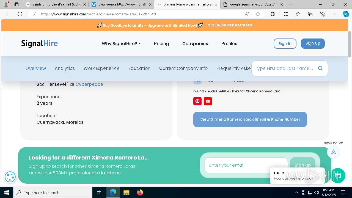Go to Overview section
This screenshot has height=198, width=352.
pos(36,68)
